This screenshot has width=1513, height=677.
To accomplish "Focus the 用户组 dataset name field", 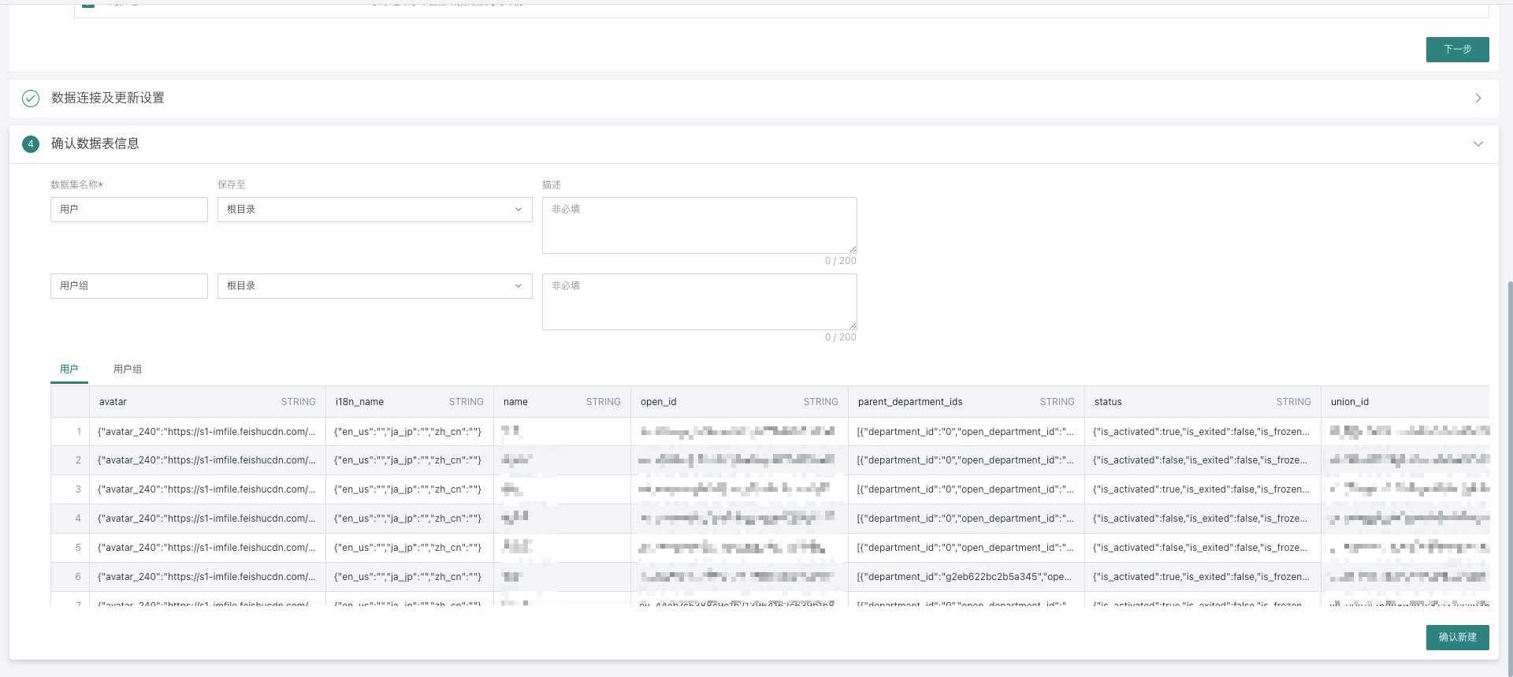I will click(129, 286).
